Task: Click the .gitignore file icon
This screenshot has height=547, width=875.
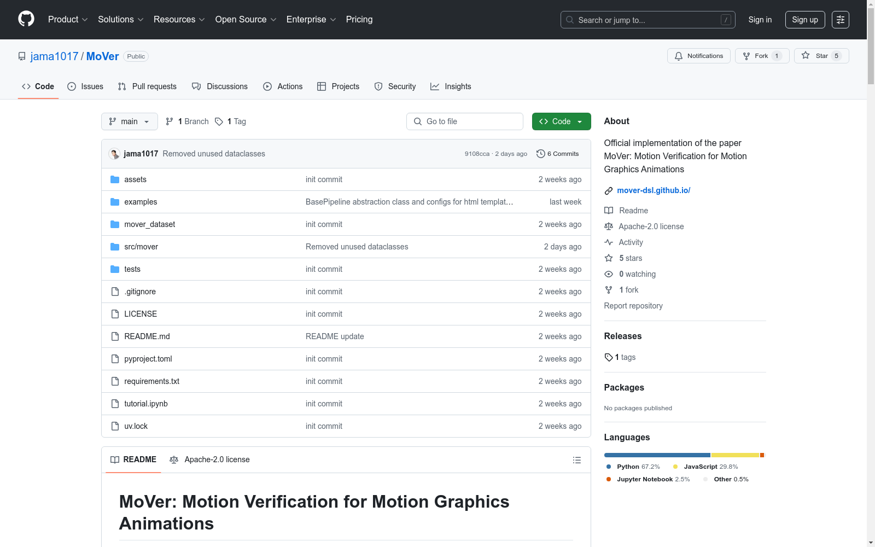Action: click(115, 292)
